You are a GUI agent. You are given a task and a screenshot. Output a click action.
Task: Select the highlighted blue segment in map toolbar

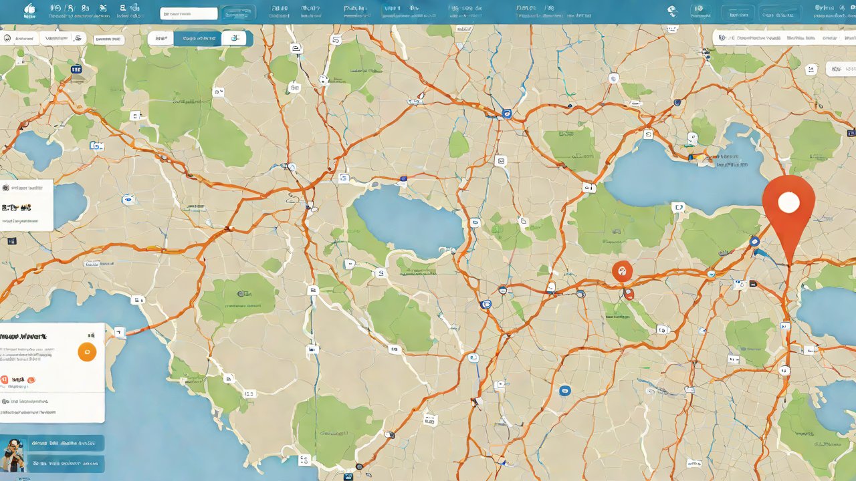pyautogui.click(x=199, y=39)
